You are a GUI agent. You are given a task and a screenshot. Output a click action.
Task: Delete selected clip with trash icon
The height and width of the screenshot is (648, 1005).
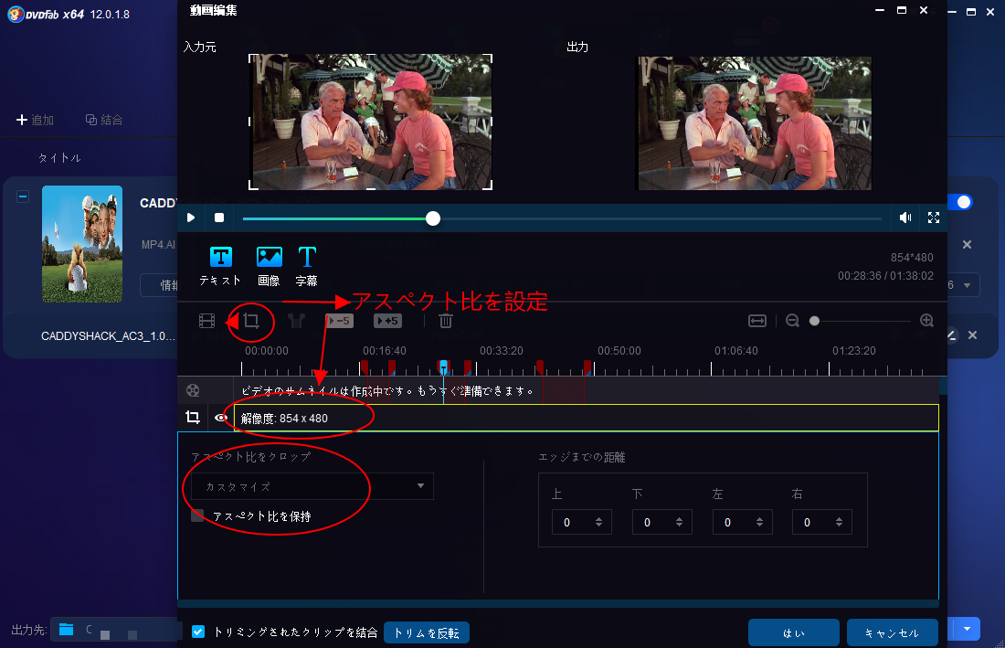(446, 321)
